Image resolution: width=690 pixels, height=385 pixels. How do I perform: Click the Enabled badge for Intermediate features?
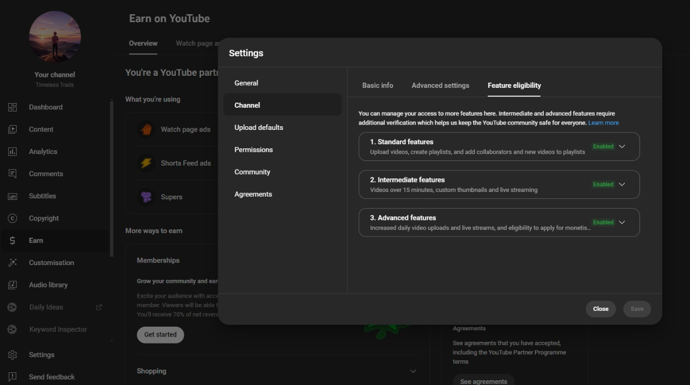click(x=603, y=185)
